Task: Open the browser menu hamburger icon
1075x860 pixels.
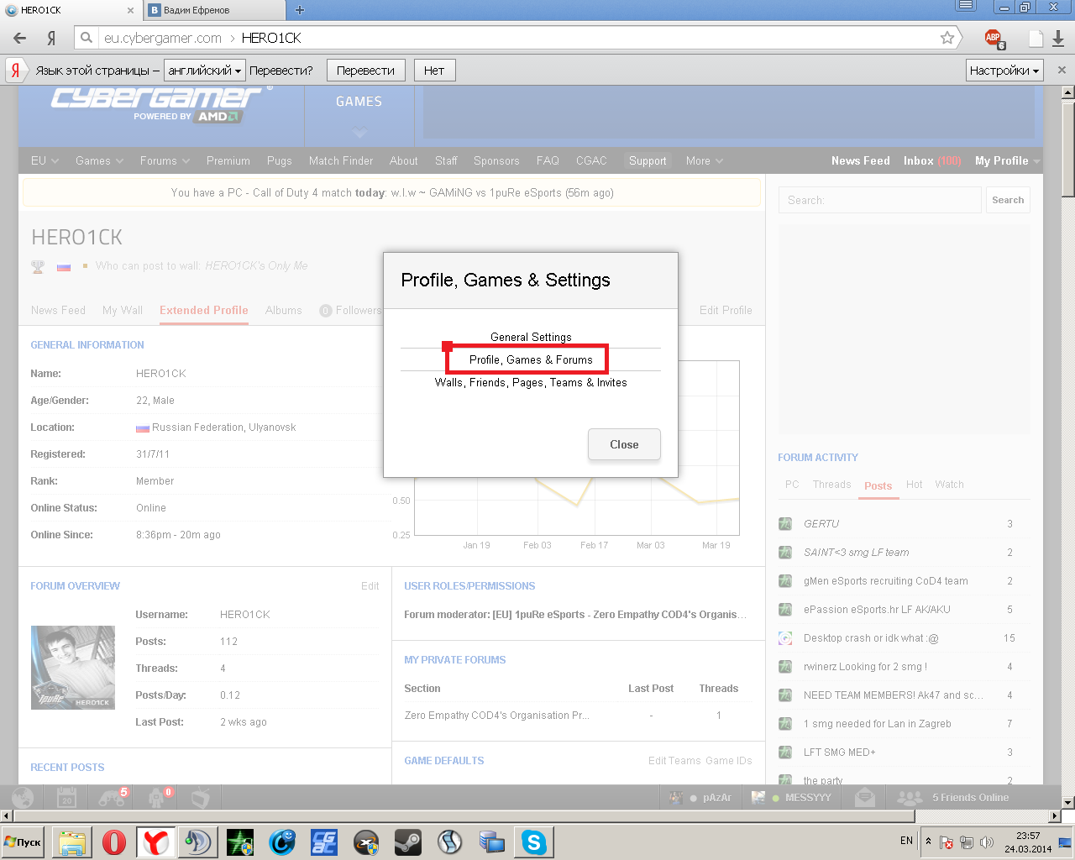Action: pos(967,7)
